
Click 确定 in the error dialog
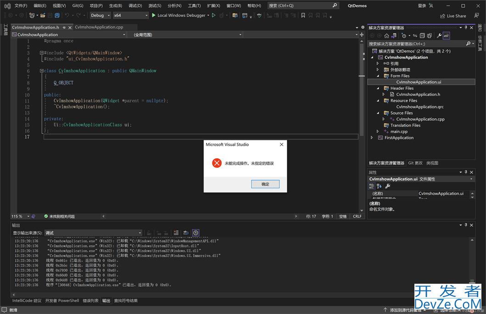(265, 184)
